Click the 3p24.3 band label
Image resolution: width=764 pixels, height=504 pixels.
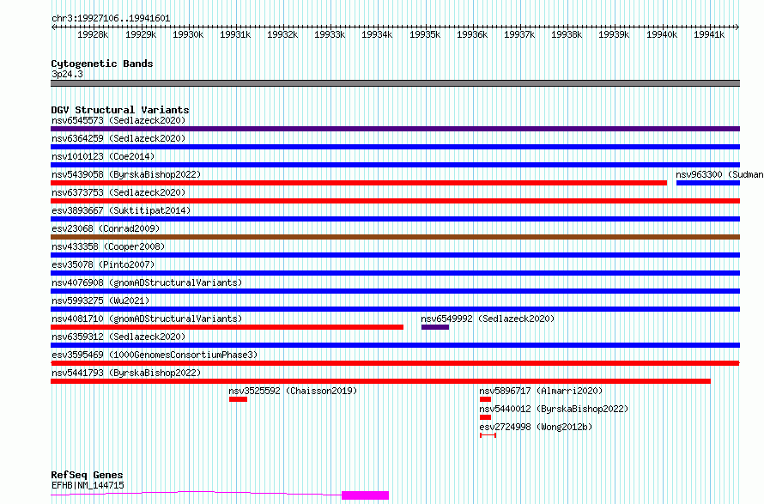[67, 74]
